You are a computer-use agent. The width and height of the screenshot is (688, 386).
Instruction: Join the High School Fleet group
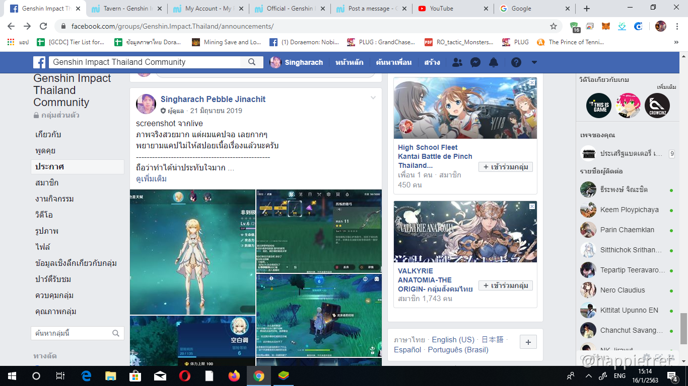click(506, 166)
